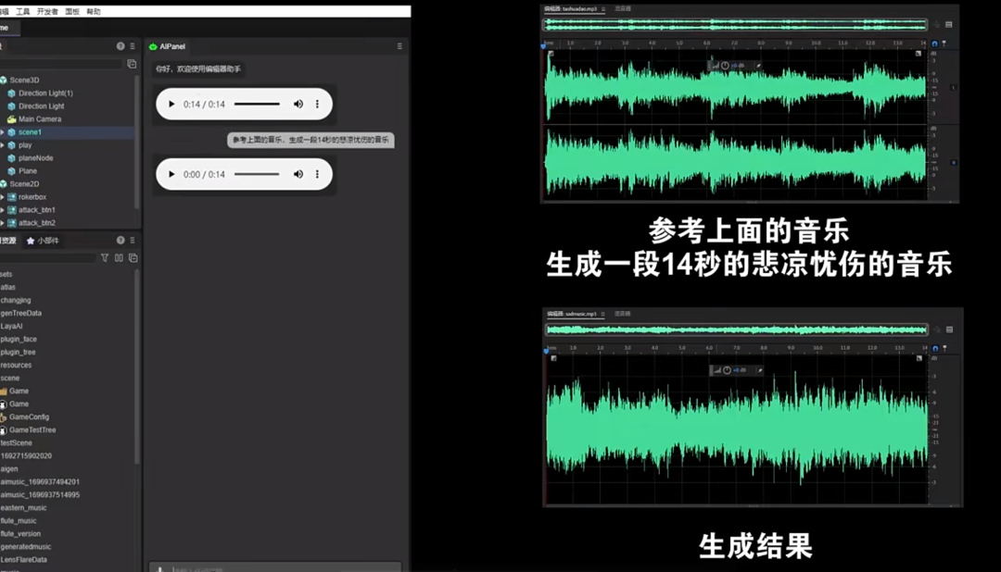Viewport: 1001px width, 572px height.
Task: Seek on the second audio player progress bar
Action: coord(257,174)
